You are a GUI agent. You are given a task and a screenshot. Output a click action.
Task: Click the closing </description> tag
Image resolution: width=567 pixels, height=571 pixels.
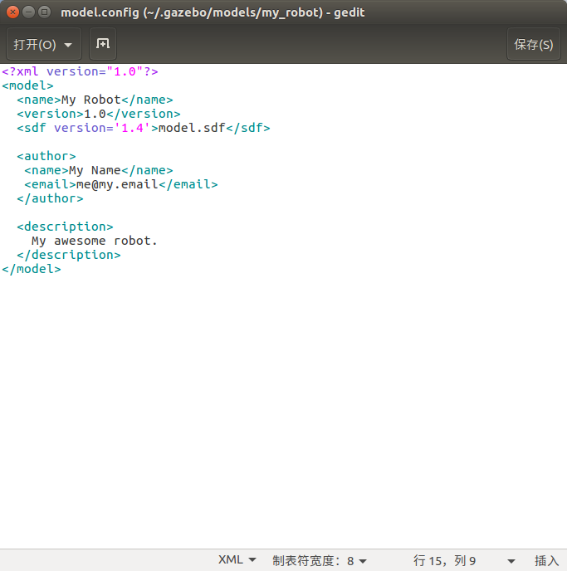pos(68,255)
